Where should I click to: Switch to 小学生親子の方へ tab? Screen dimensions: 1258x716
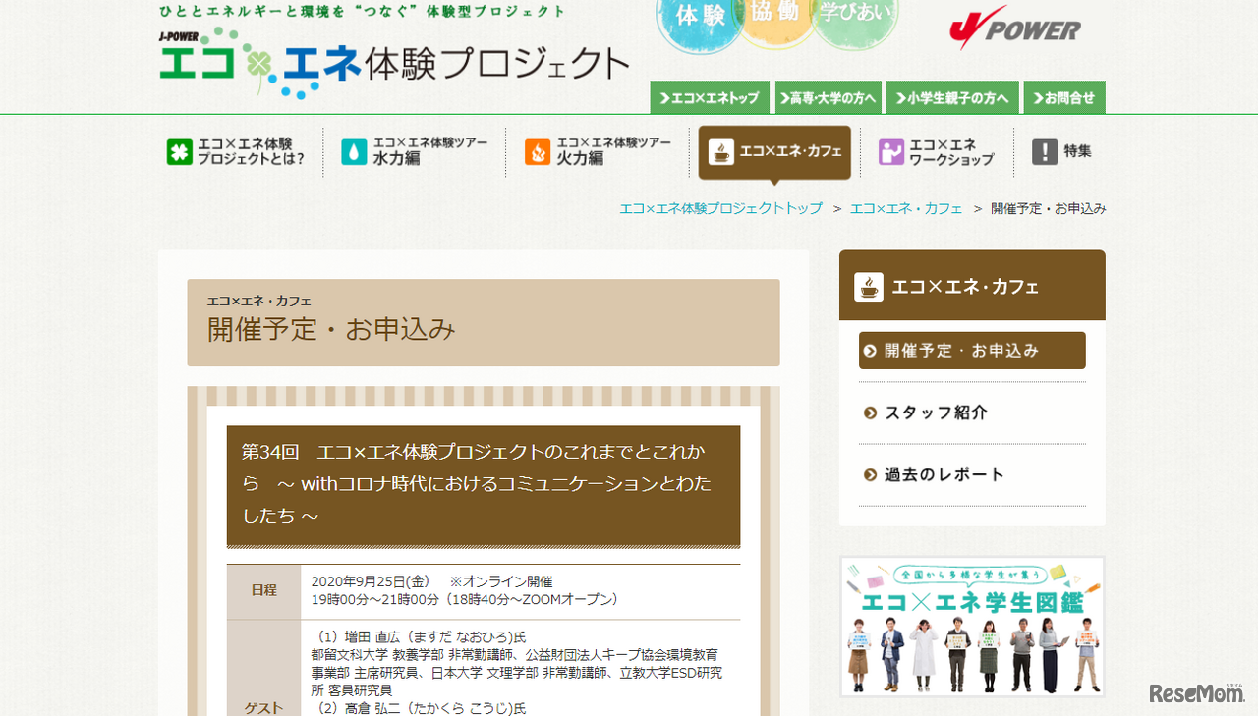(x=952, y=97)
